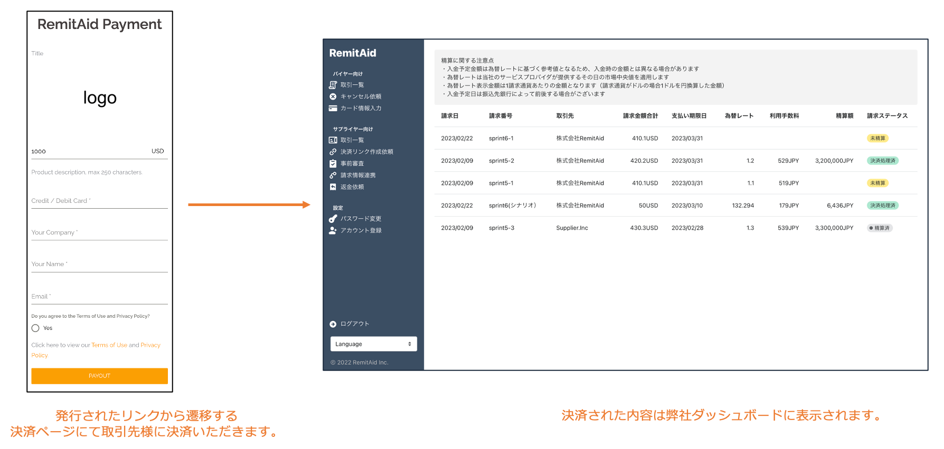Click invoice number sprint5-3
The image size is (944, 449).
[x=502, y=228]
